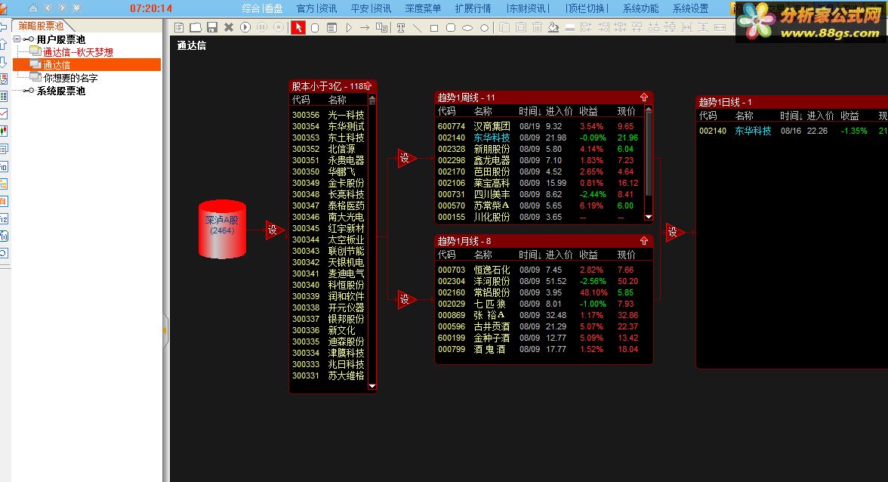Select the diagonal line drawing tool
The image size is (888, 482).
418,28
